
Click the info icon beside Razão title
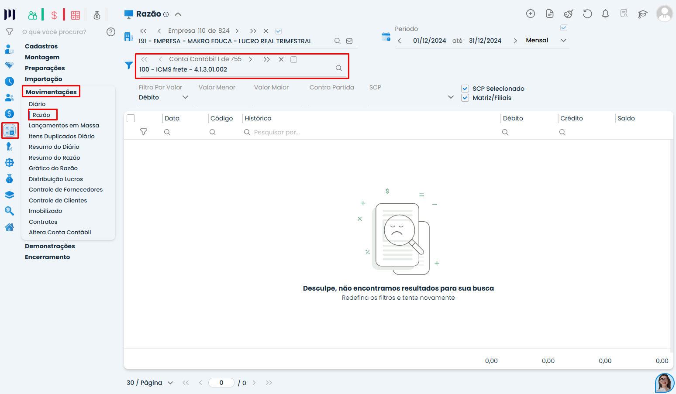[166, 14]
